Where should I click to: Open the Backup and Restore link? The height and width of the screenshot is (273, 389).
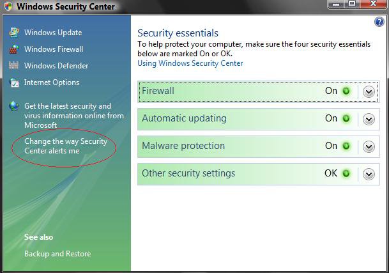pos(57,254)
